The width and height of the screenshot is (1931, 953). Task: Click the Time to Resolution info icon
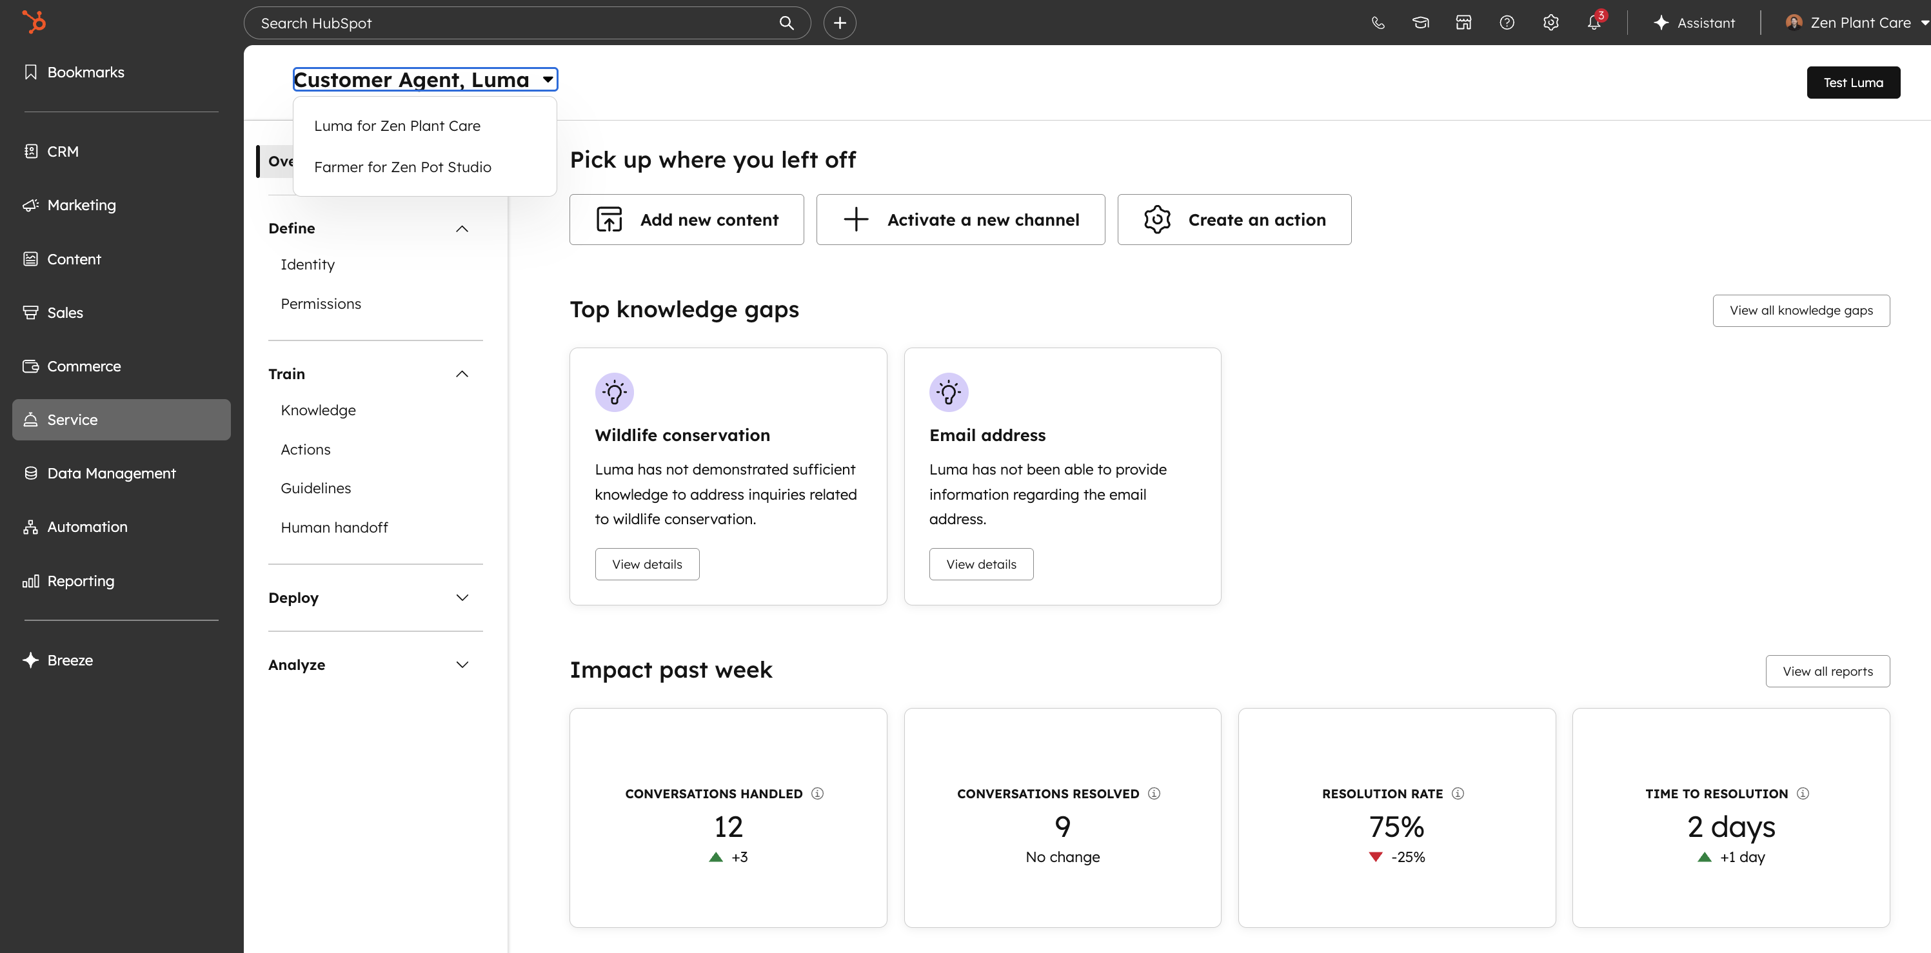pyautogui.click(x=1802, y=794)
